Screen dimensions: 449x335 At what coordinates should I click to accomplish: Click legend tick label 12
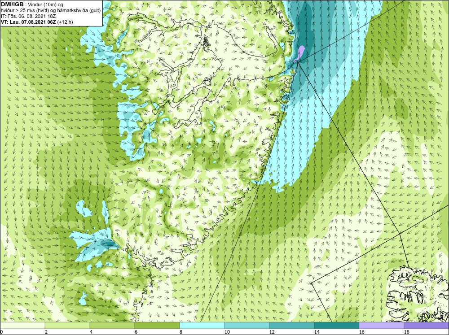(x=272, y=332)
